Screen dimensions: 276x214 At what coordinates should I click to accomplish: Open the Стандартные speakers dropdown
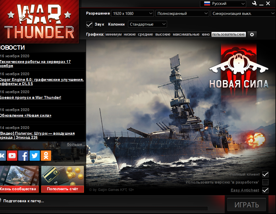pyautogui.click(x=147, y=24)
